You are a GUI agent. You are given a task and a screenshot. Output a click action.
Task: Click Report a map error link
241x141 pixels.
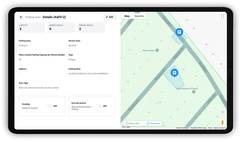(x=220, y=128)
